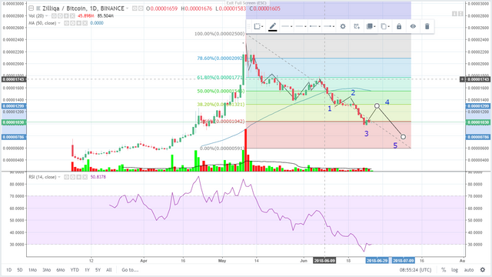
Task: Enable the log scale option
Action: point(454,270)
